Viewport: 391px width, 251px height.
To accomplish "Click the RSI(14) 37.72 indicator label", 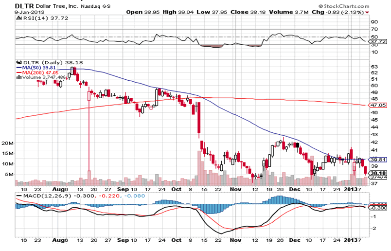I will 46,18.
